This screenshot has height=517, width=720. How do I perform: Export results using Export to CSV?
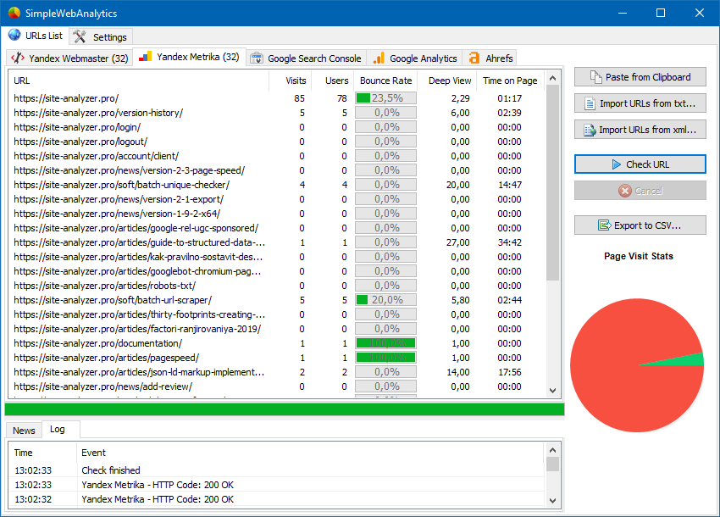click(640, 225)
